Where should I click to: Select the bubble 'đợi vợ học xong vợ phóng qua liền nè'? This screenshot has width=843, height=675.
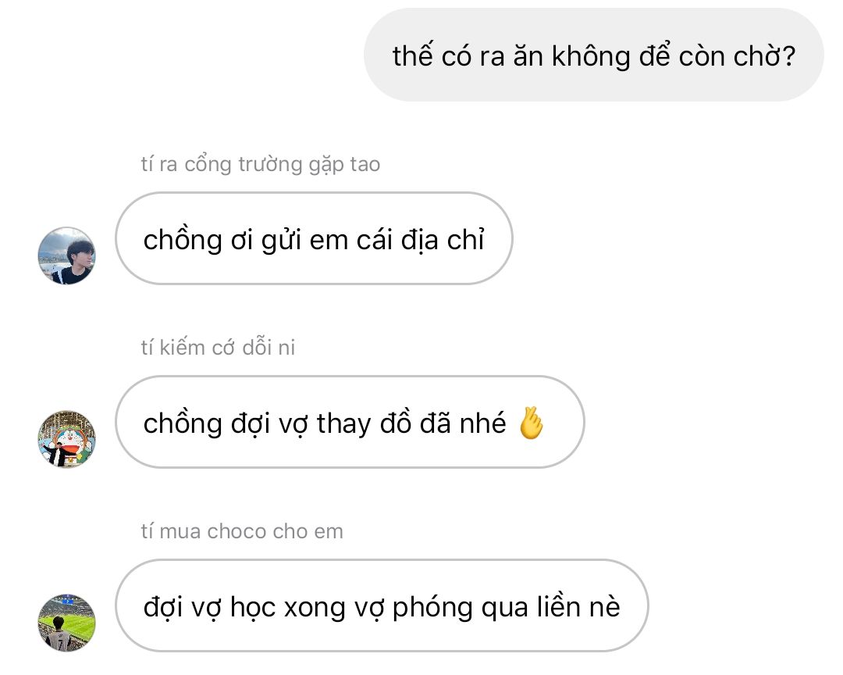pos(382,605)
